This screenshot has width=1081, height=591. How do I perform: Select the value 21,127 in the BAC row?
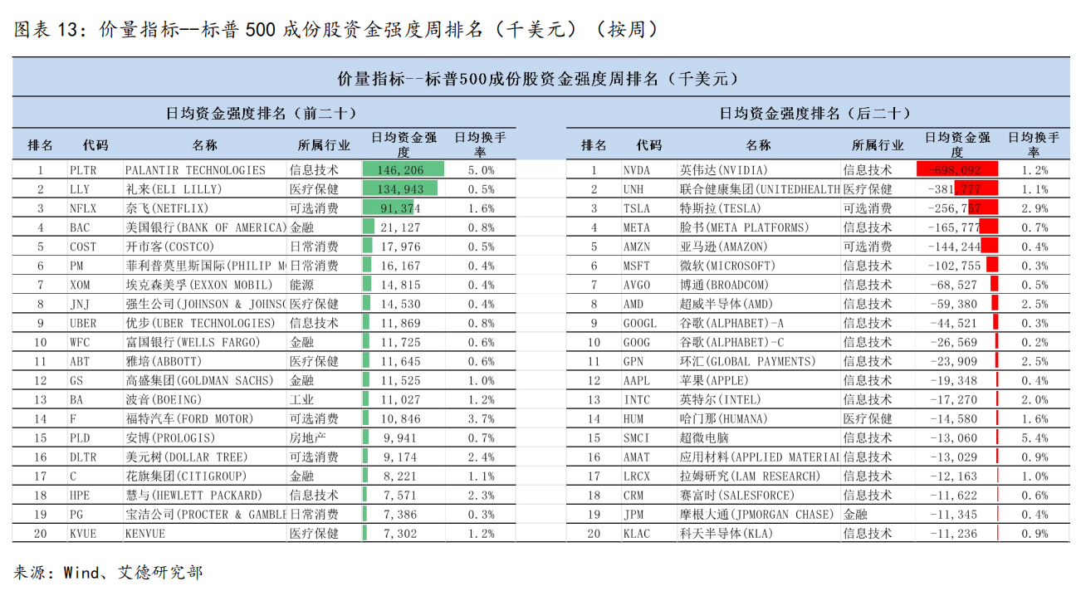[x=400, y=227]
